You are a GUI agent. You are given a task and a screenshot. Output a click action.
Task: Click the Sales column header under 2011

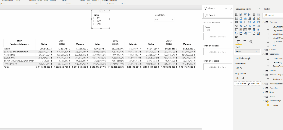click(x=44, y=44)
